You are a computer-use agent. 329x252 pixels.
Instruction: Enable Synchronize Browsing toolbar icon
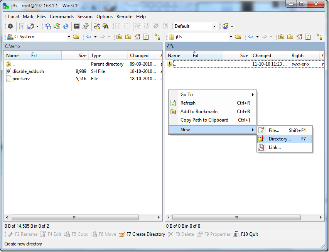click(96, 26)
